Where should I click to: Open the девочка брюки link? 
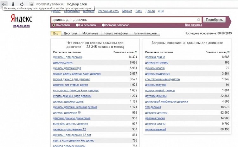(155, 118)
